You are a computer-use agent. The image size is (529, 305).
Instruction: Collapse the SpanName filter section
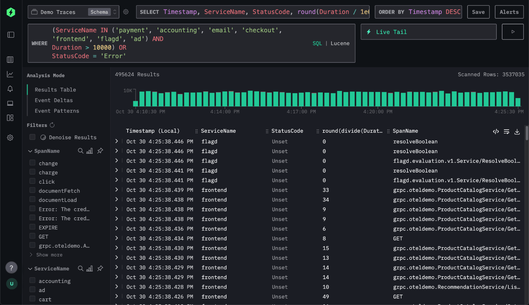[x=30, y=151]
